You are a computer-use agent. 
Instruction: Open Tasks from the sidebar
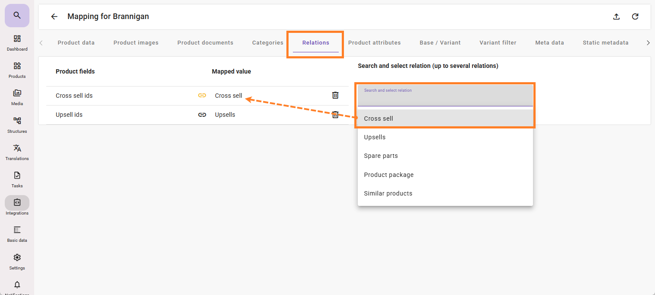pyautogui.click(x=17, y=180)
